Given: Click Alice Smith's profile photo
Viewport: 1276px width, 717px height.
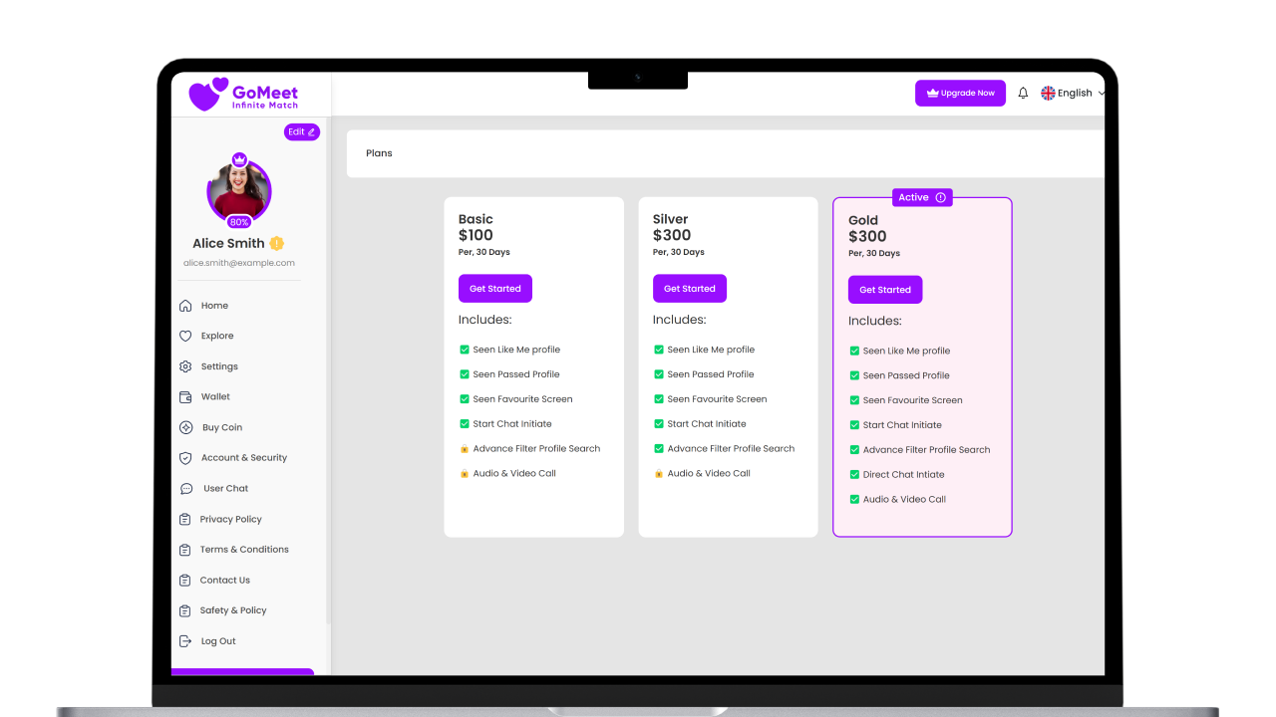Looking at the screenshot, I should [239, 189].
